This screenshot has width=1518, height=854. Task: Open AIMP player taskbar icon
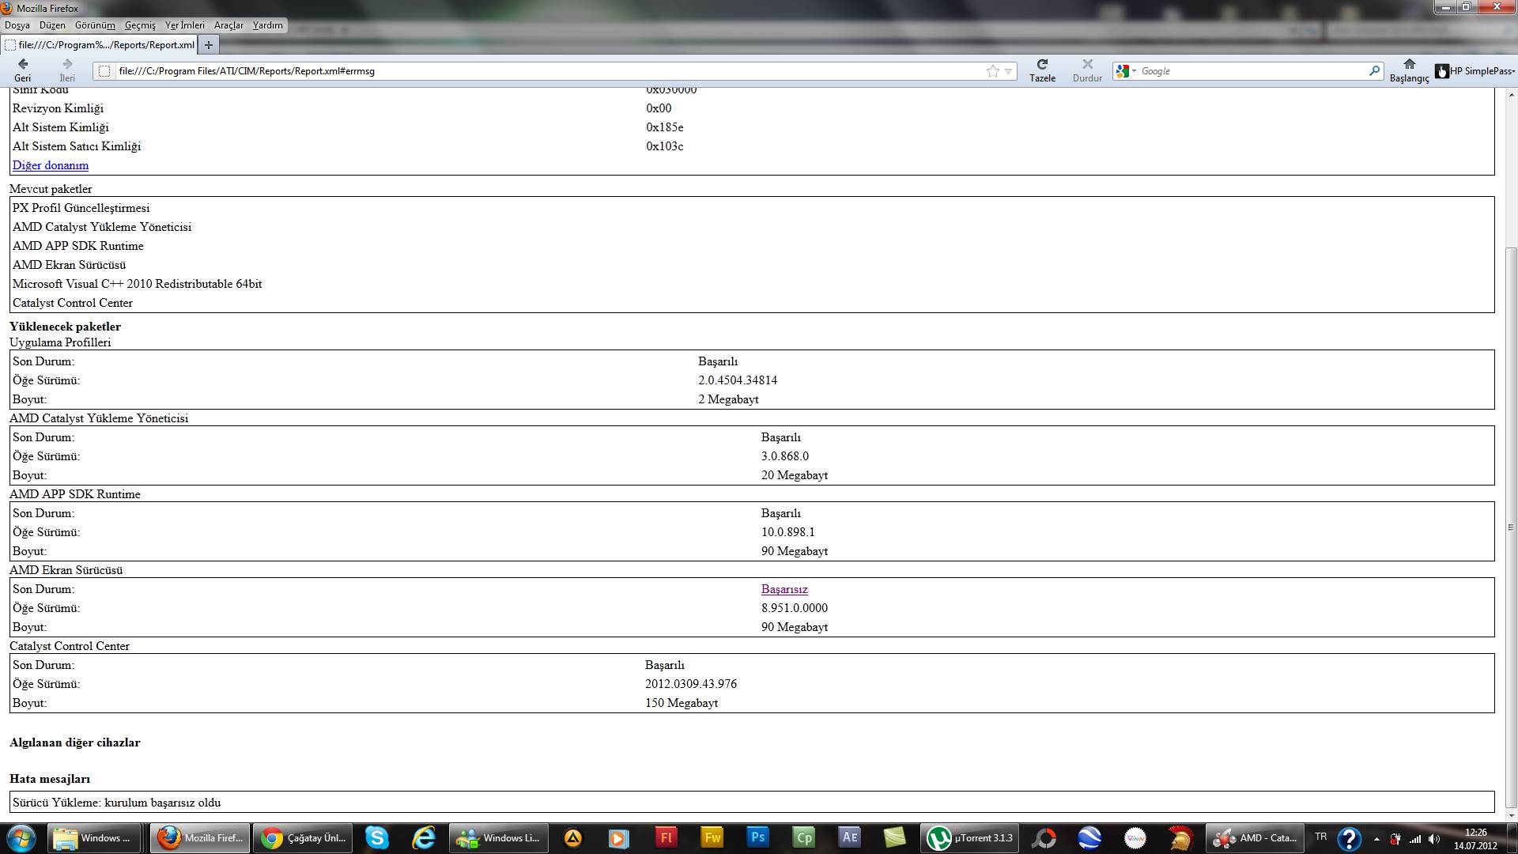572,838
